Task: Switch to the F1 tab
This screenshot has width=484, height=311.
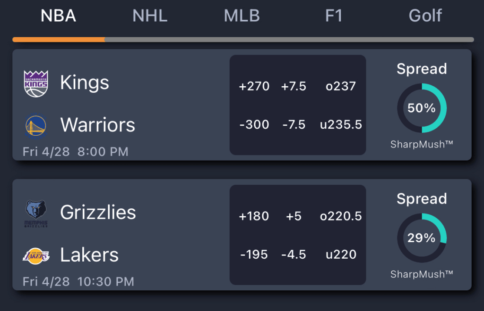Action: point(334,16)
